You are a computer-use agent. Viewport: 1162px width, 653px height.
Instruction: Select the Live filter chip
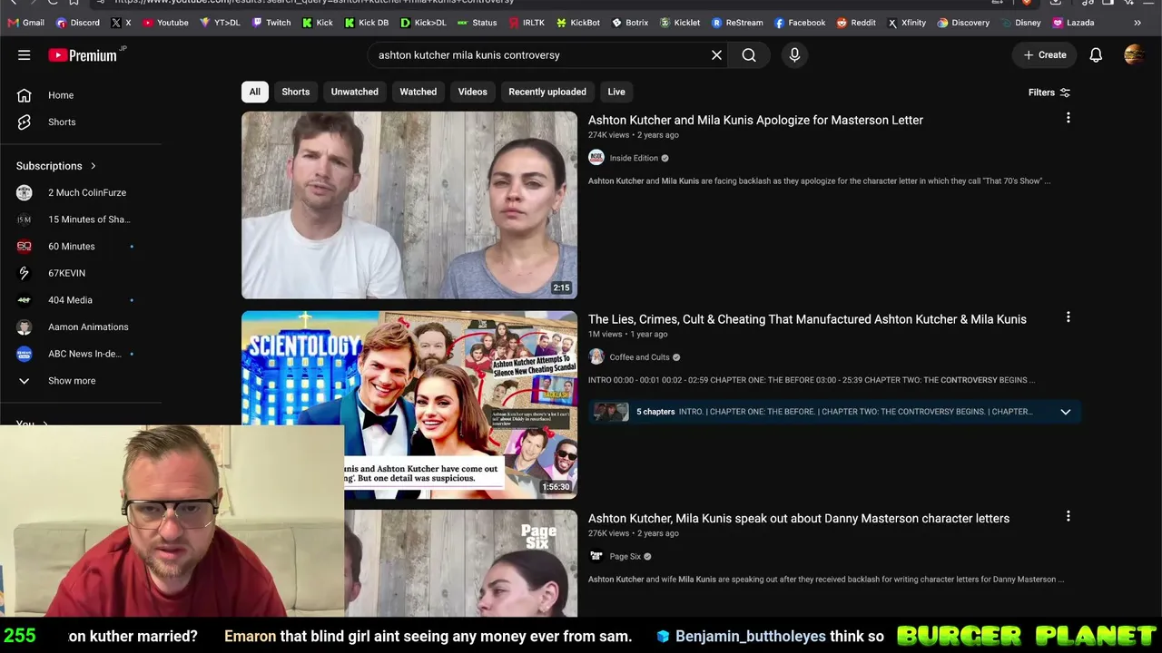click(616, 92)
